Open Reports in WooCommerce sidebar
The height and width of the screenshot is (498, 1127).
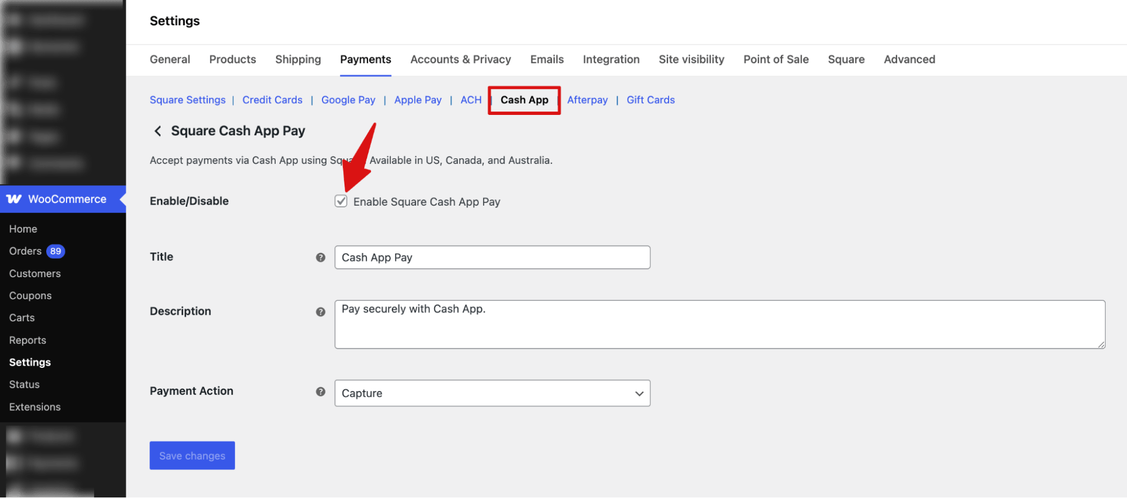click(28, 340)
